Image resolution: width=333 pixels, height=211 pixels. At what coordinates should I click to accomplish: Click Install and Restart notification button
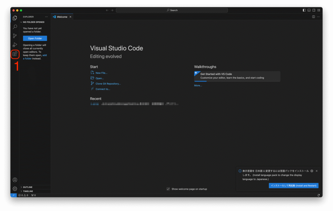click(294, 186)
